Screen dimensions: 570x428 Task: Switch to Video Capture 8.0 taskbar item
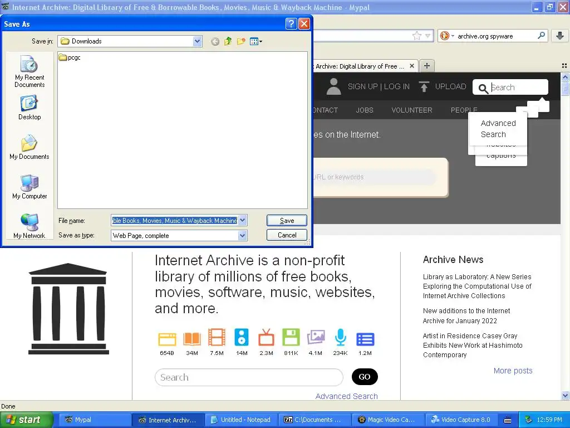(x=461, y=420)
